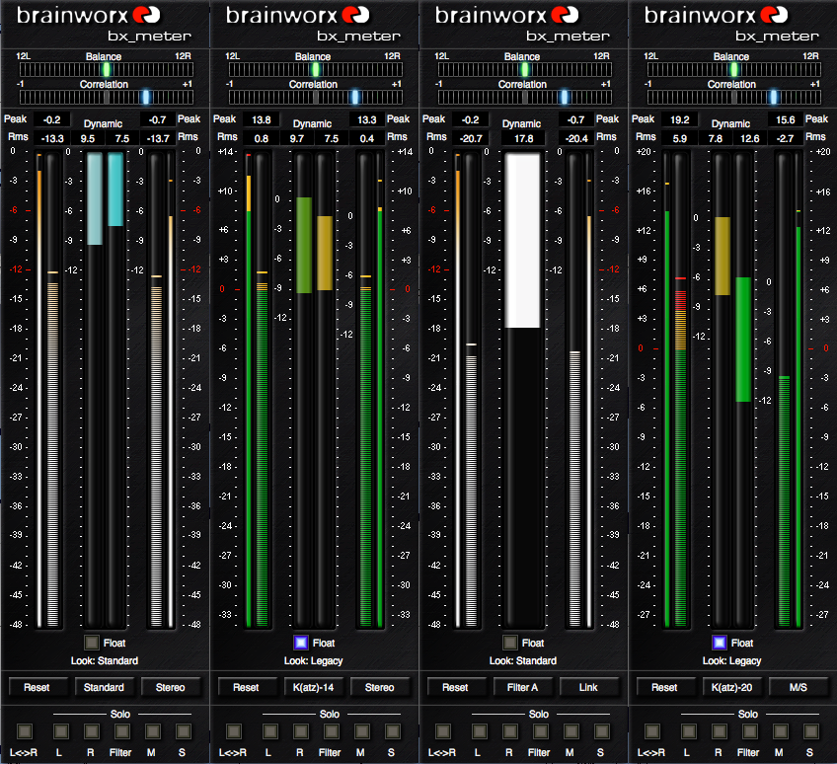Select the Filter A scale button
837x764 pixels.
pos(522,687)
